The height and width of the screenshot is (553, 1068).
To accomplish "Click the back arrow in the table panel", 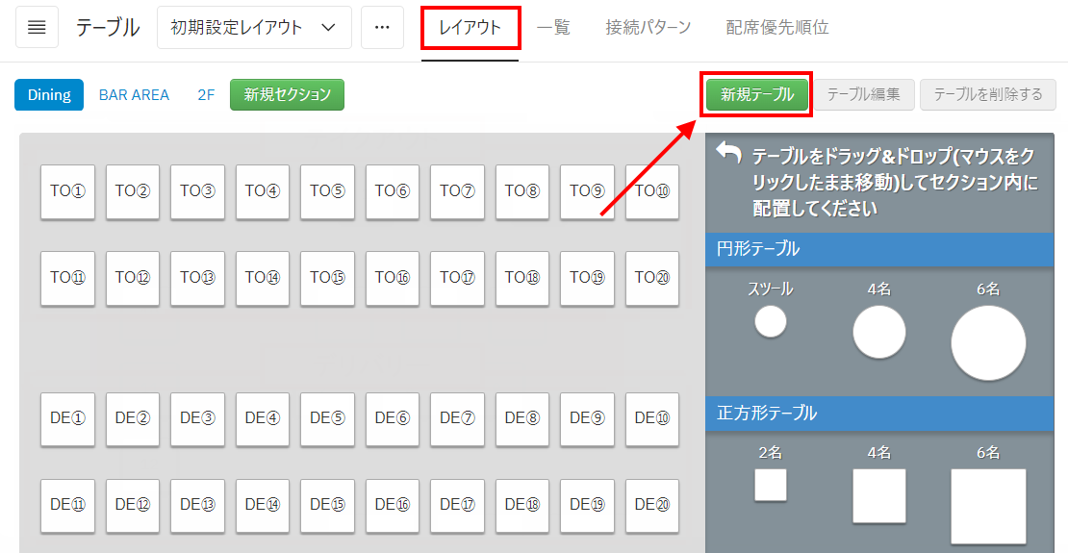I will click(x=728, y=153).
